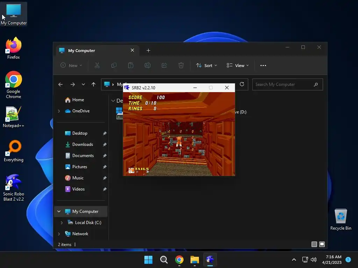Viewport: 358px width, 268px height.
Task: Open taskbar Search
Action: [164, 260]
